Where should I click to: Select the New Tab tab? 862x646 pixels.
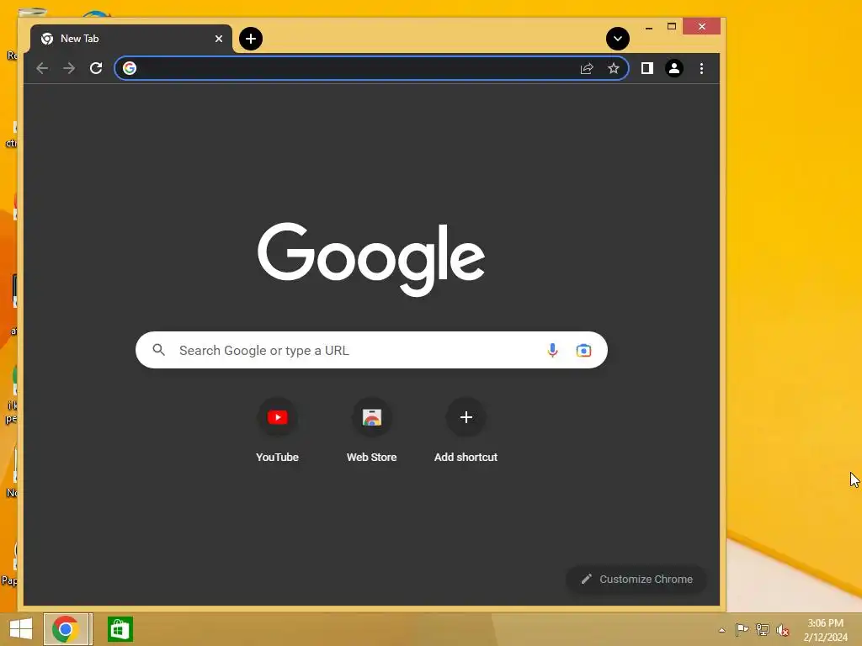(131, 39)
